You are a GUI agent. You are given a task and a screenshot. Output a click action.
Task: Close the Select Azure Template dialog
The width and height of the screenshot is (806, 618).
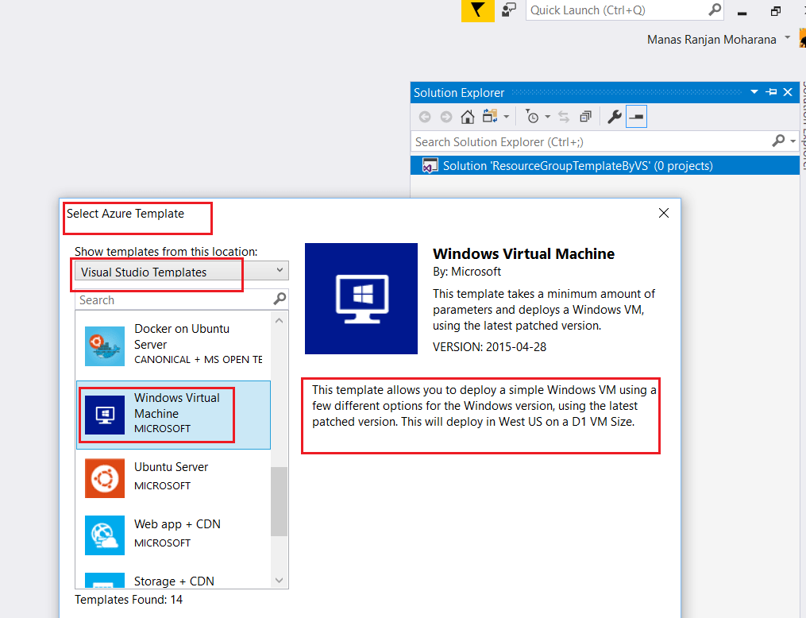point(664,213)
